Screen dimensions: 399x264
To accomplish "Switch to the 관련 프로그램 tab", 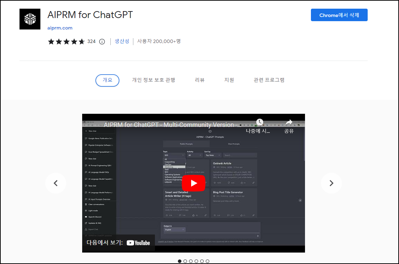I will pos(269,80).
